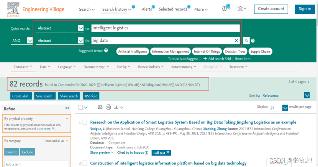Screen dimensions: 318x167
Task: Open Cited by in Scopus (1) link
Action: click(x=133, y=152)
